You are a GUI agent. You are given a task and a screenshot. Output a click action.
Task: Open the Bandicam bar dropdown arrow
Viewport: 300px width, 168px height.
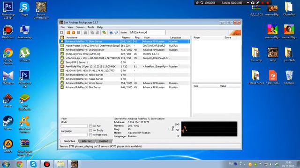(x=248, y=3)
